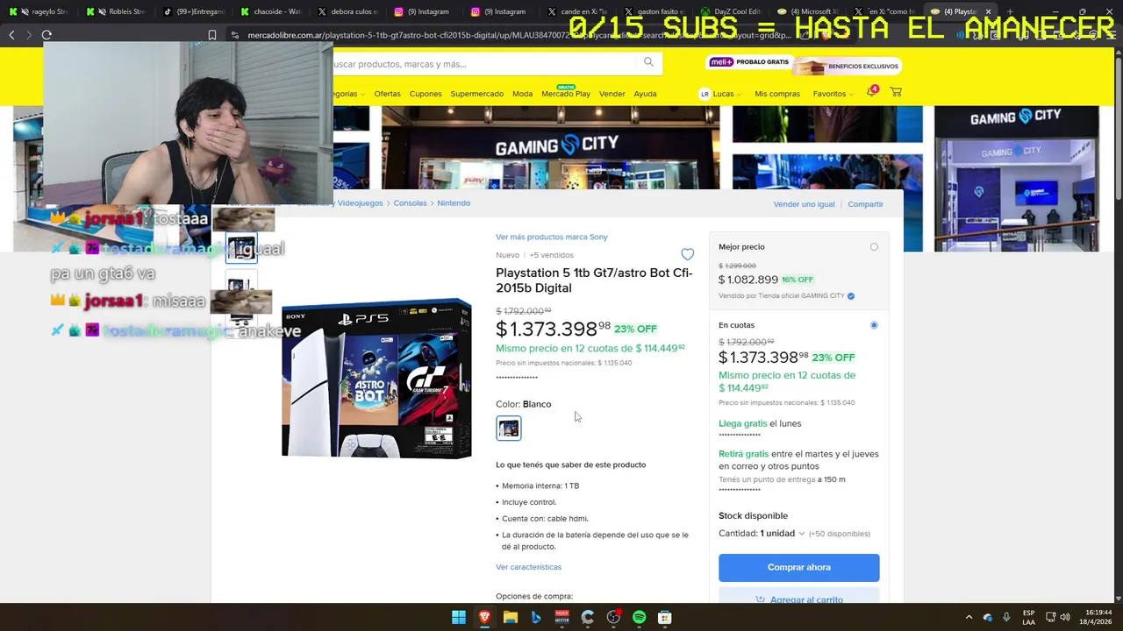
Task: Open the Ayuda menu item
Action: click(645, 94)
